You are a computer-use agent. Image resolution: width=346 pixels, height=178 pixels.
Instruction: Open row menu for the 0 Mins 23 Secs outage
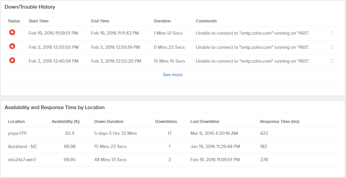332,47
